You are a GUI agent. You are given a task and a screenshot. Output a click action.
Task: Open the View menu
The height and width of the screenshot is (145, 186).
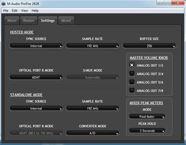click(24, 11)
